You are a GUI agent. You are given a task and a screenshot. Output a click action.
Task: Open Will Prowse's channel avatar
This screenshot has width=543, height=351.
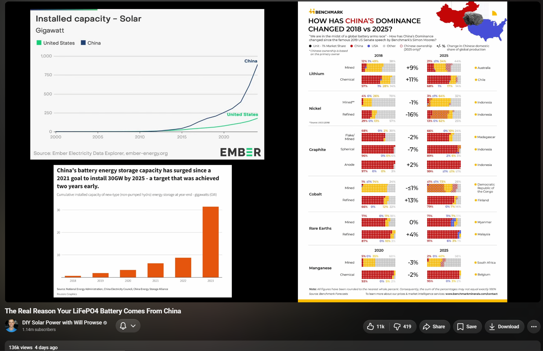coord(11,326)
